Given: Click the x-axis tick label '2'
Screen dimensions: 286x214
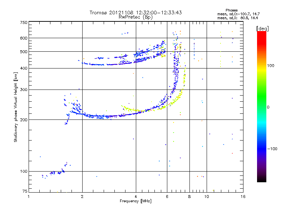Looking at the screenshot, I should pos(82,197).
